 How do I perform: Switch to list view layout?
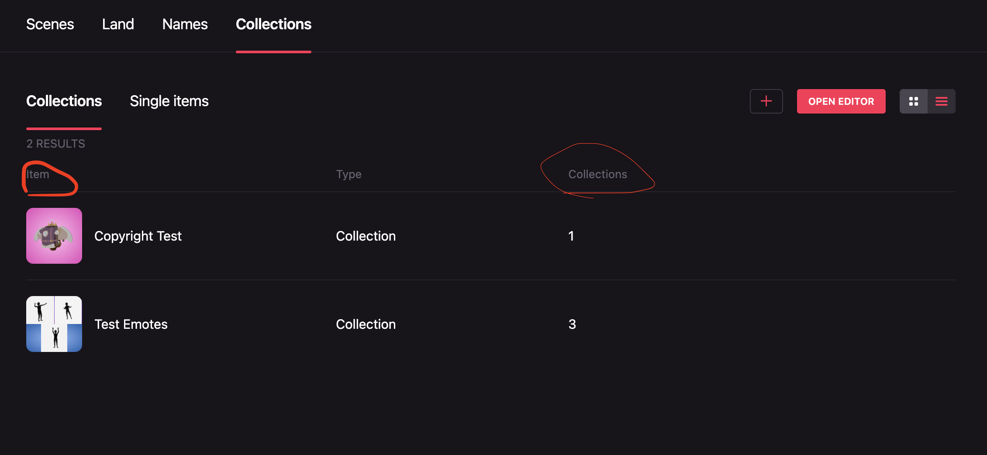click(x=942, y=101)
